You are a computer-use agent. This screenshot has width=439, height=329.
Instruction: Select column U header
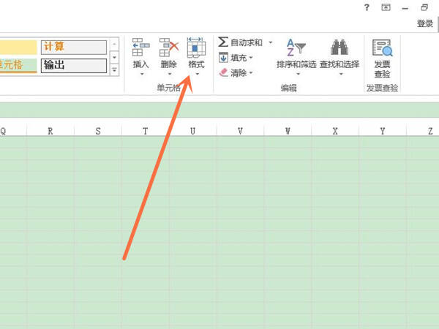click(x=192, y=131)
